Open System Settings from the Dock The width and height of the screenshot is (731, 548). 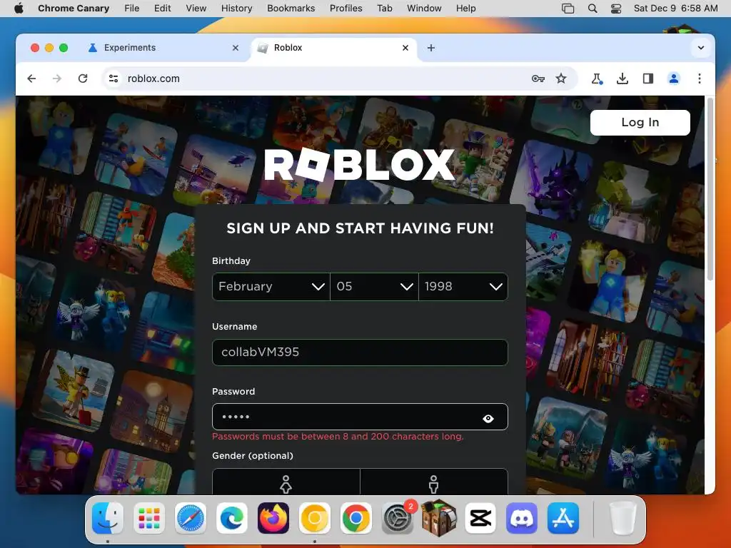pyautogui.click(x=397, y=518)
